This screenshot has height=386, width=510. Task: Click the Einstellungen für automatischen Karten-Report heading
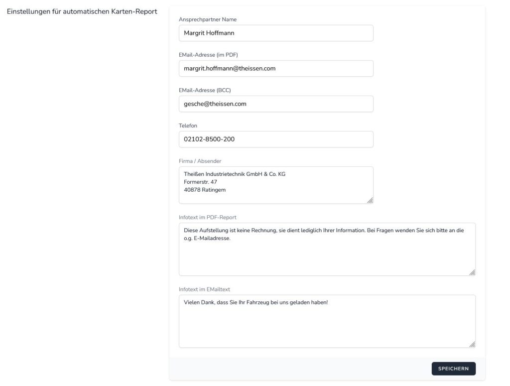click(x=82, y=11)
